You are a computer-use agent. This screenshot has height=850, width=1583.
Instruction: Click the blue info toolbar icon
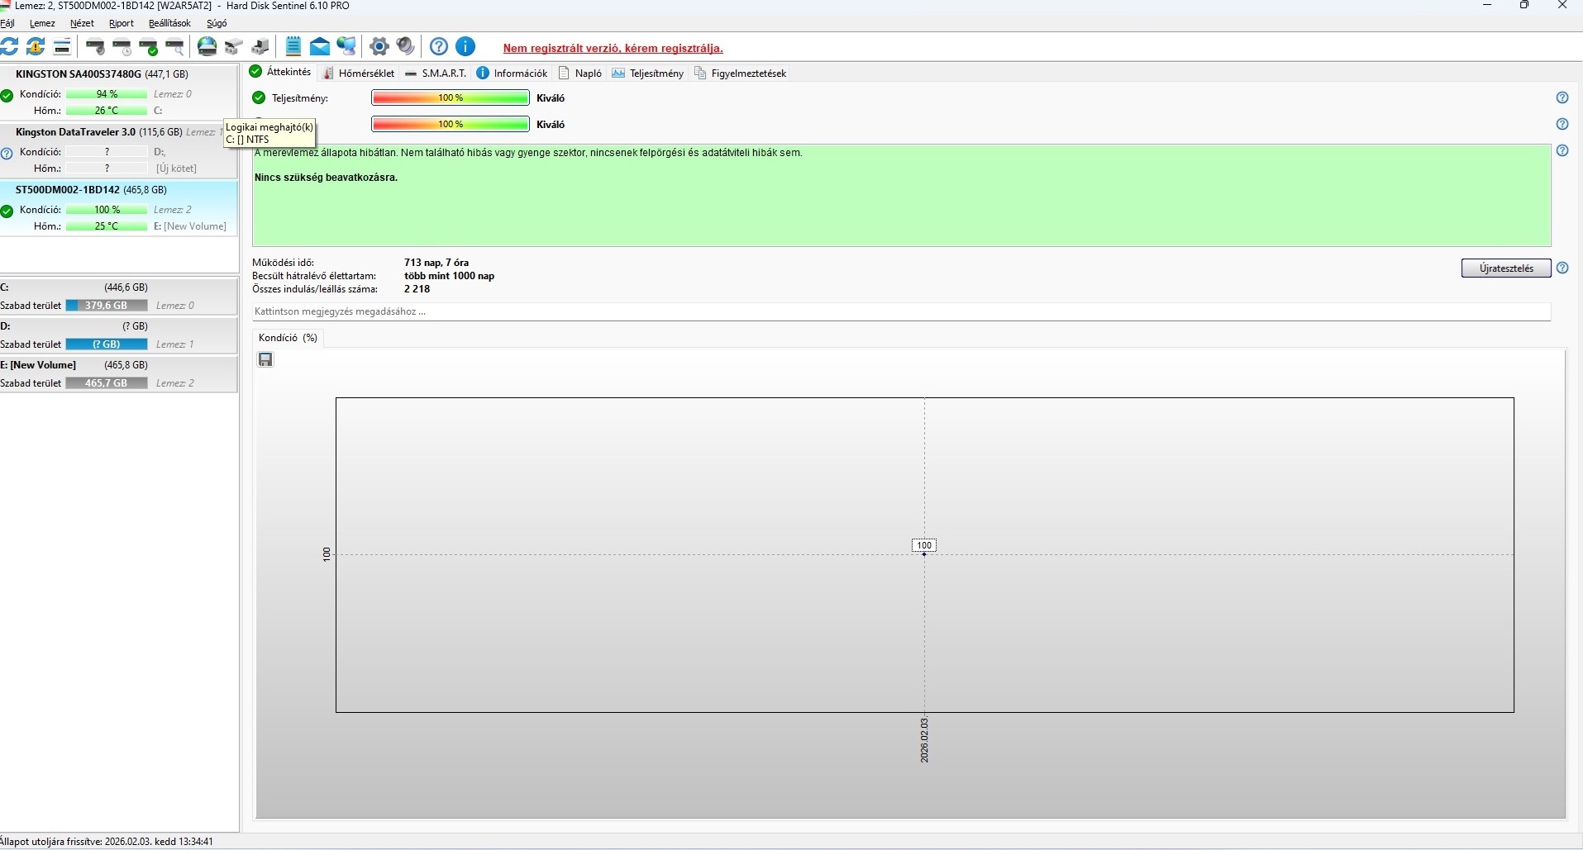pyautogui.click(x=466, y=46)
